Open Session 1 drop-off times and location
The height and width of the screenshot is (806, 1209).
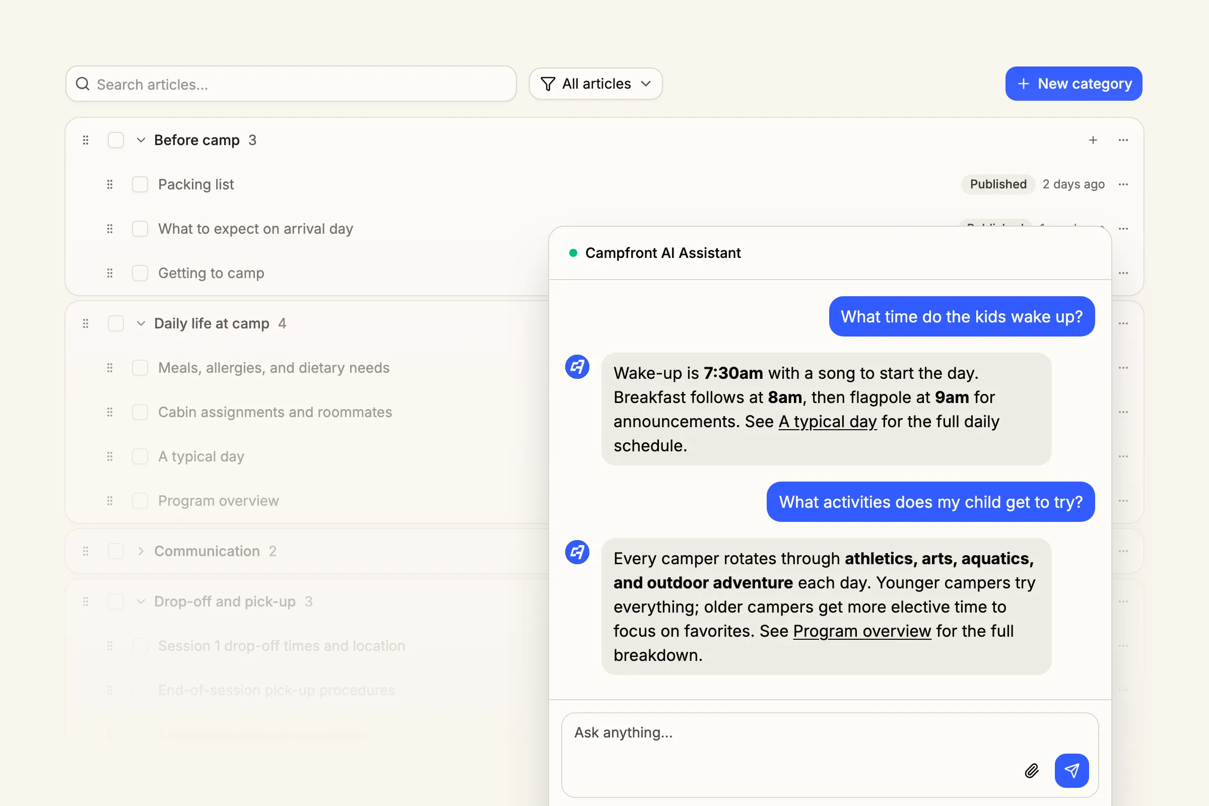(x=282, y=646)
